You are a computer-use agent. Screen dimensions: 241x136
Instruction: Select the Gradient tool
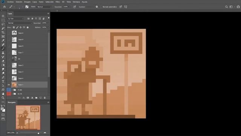coord(3,65)
